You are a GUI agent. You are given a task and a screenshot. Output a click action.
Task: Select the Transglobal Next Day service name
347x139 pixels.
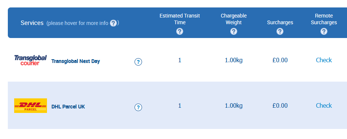(76, 61)
